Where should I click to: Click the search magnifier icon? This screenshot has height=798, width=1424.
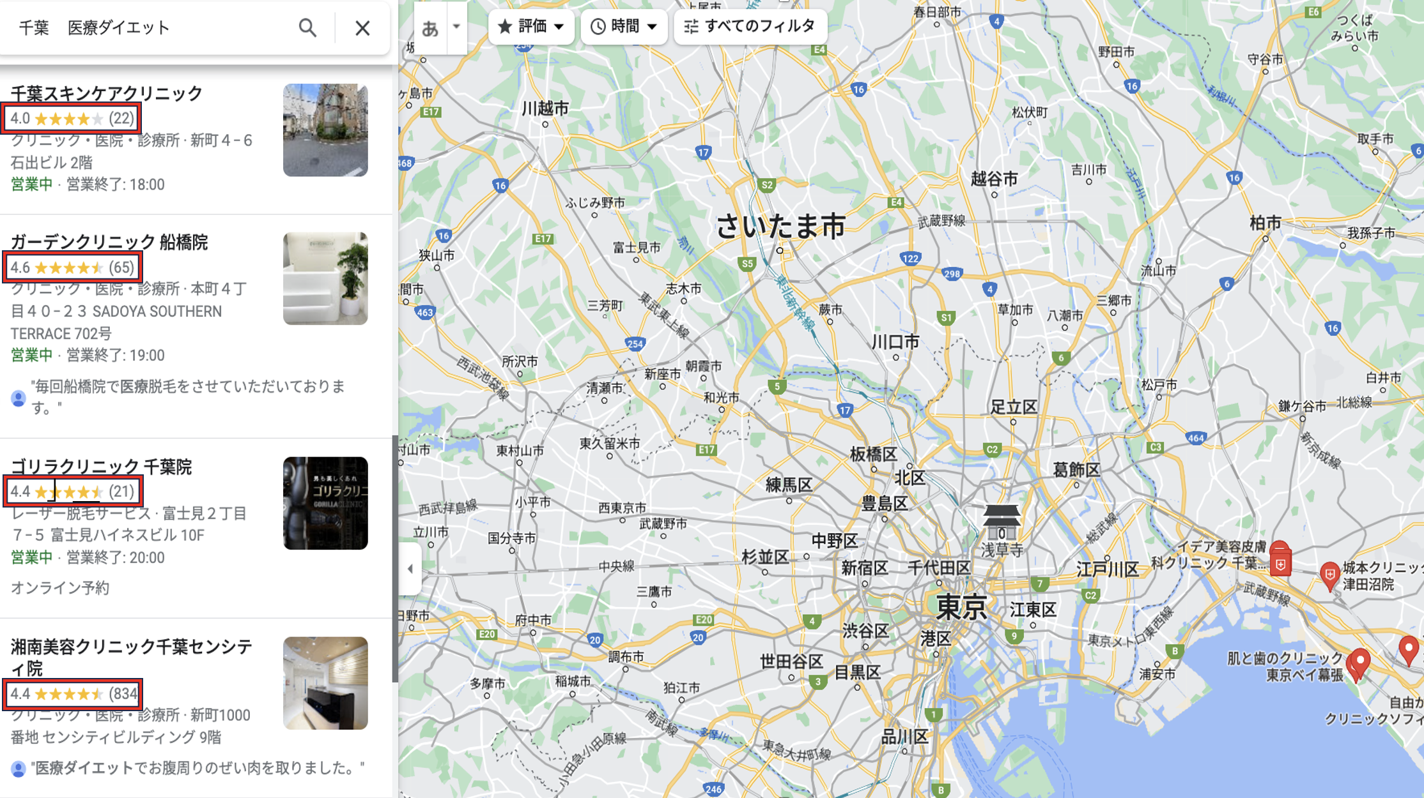point(307,27)
